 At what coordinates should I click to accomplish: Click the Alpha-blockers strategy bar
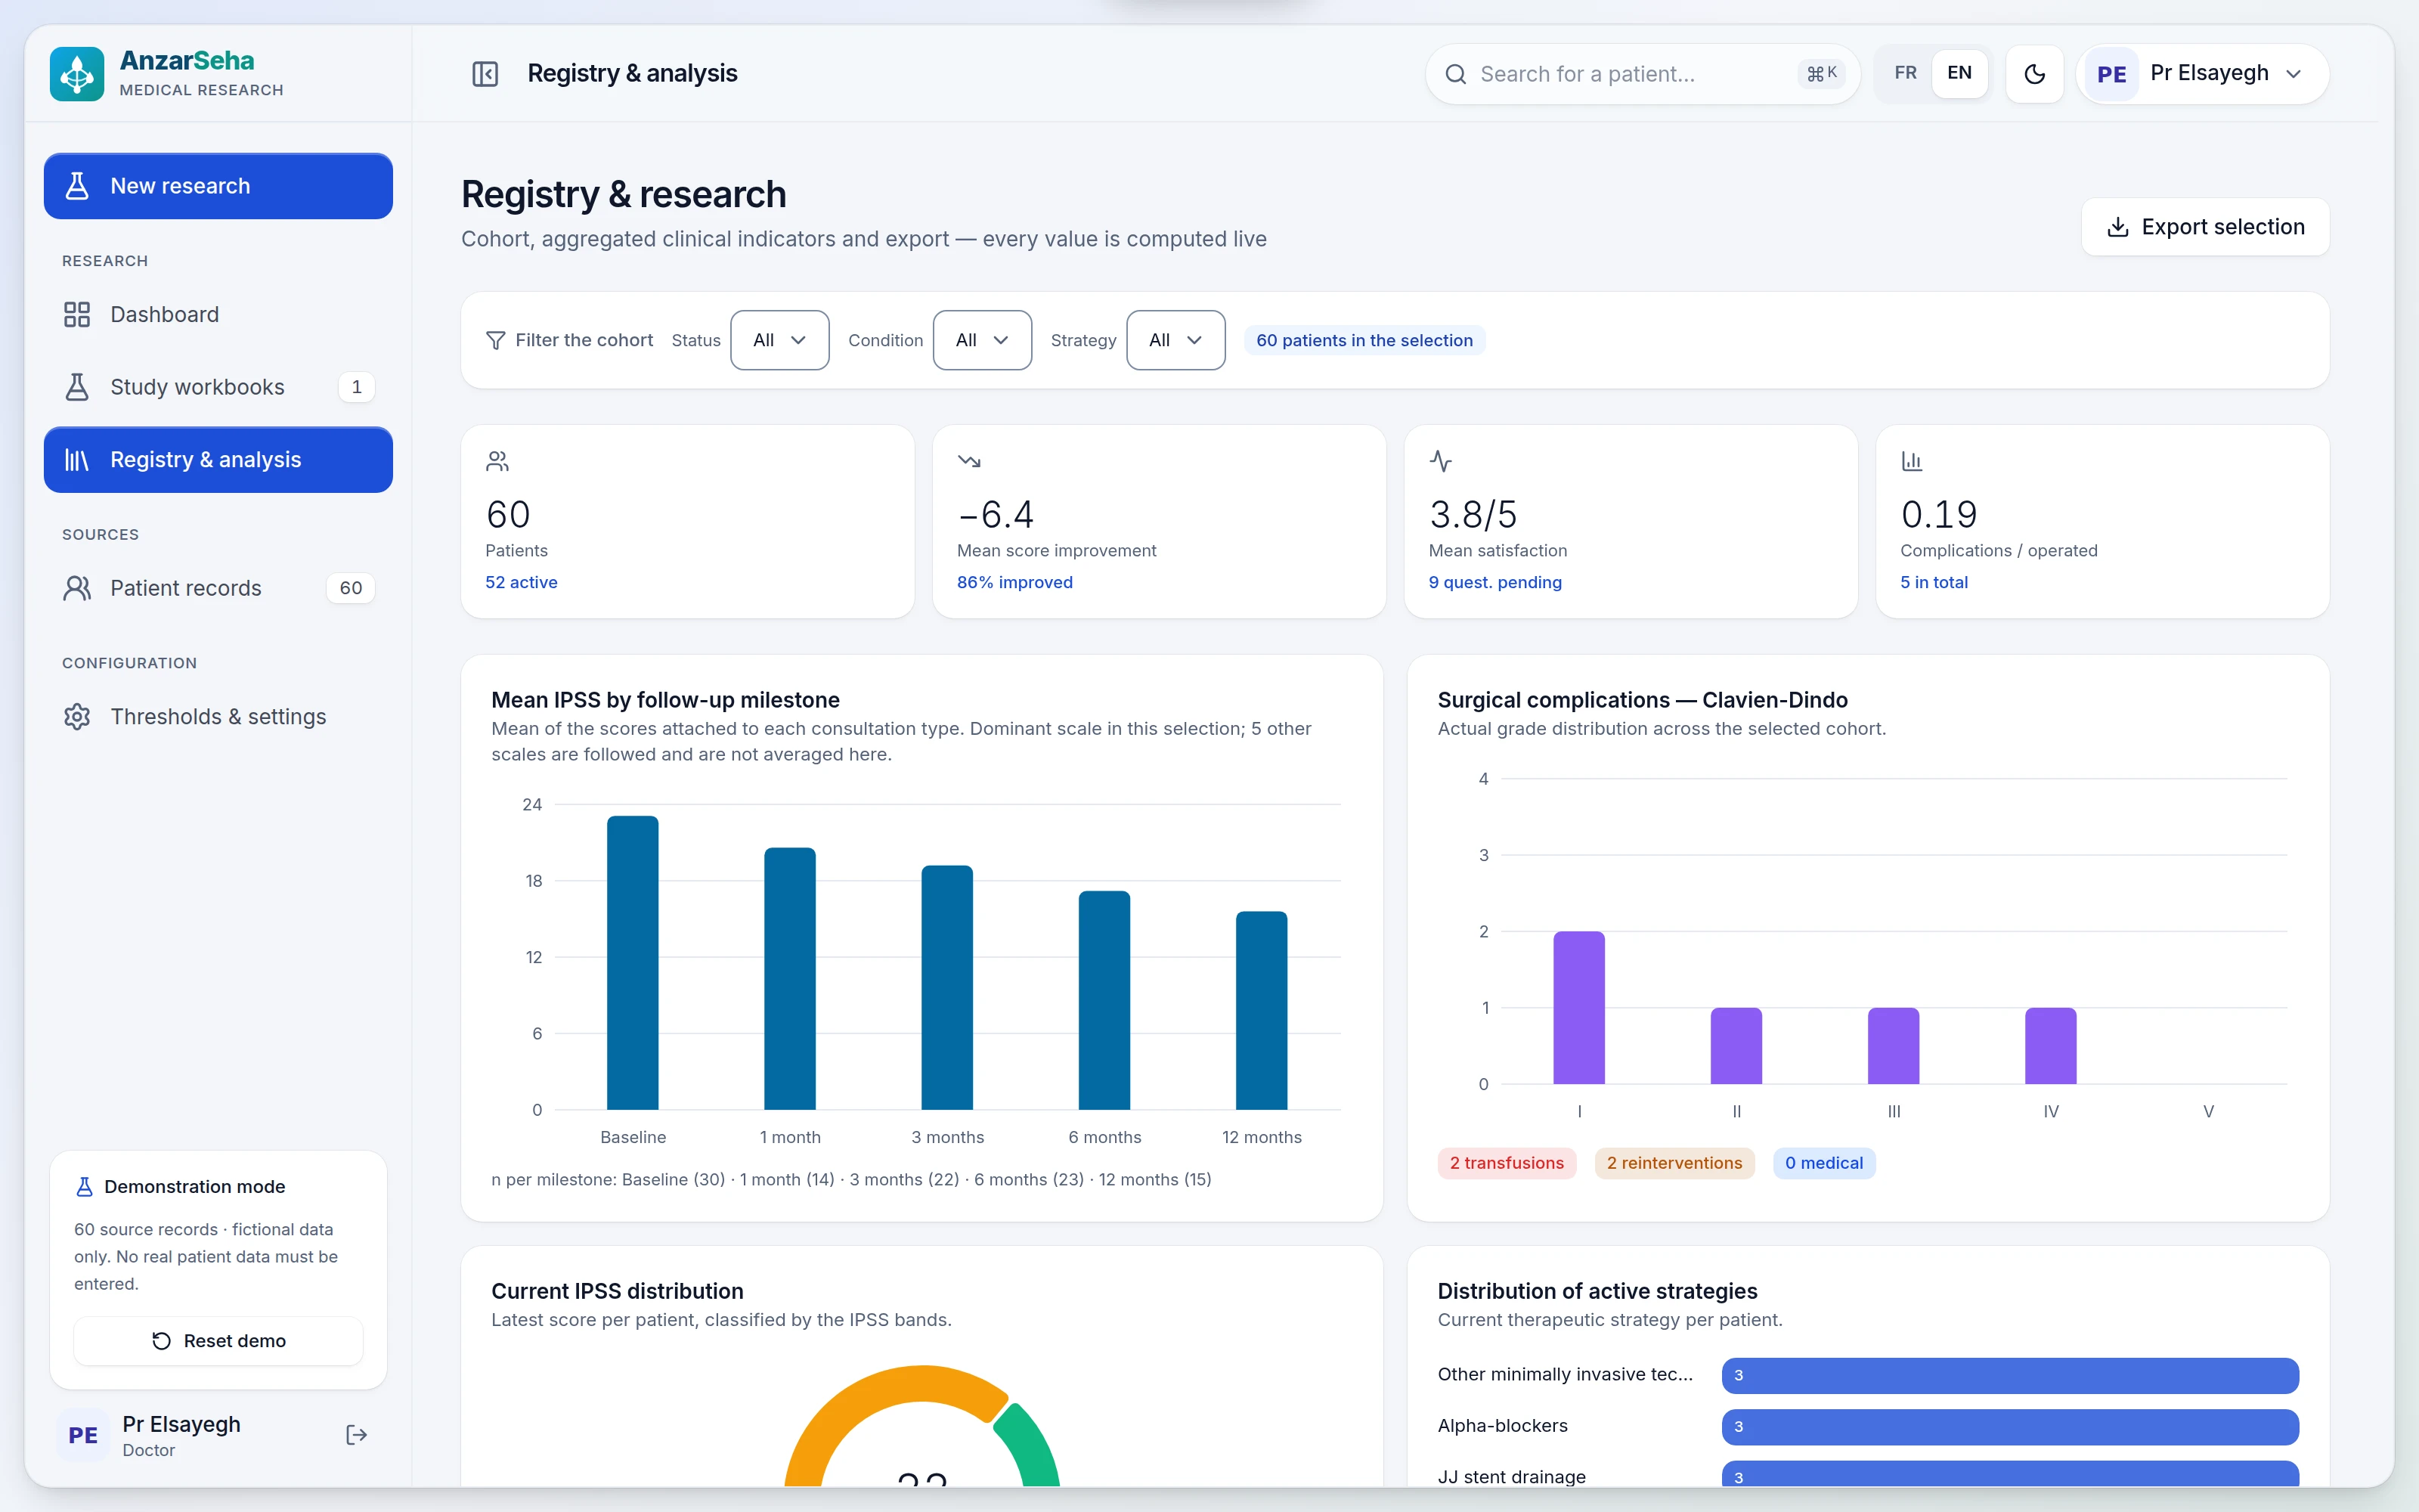click(2010, 1427)
